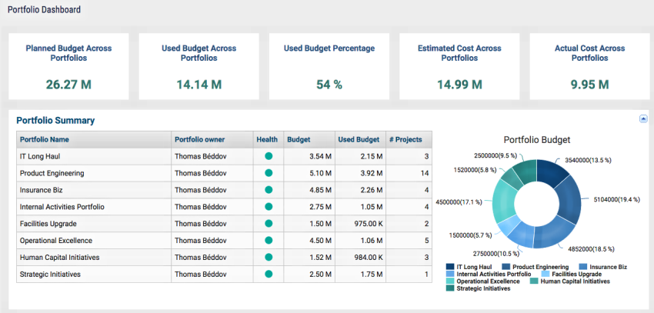654x313 pixels.
Task: Select the Actual Cost Across Portfolios card
Action: pyautogui.click(x=590, y=66)
